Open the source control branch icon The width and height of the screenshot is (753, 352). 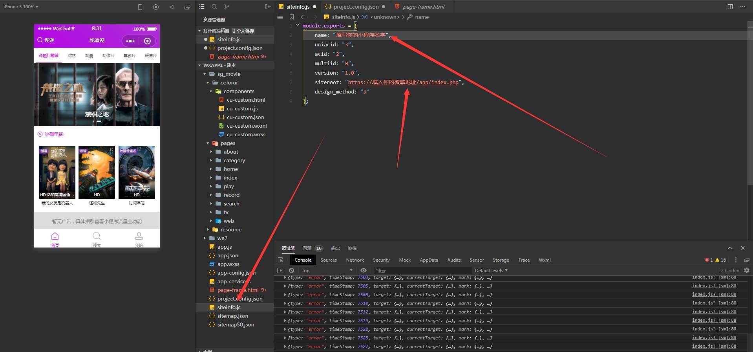pos(227,7)
